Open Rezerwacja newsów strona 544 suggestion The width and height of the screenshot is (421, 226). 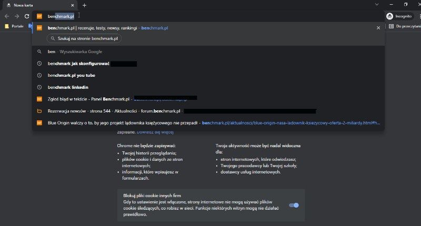(x=208, y=111)
